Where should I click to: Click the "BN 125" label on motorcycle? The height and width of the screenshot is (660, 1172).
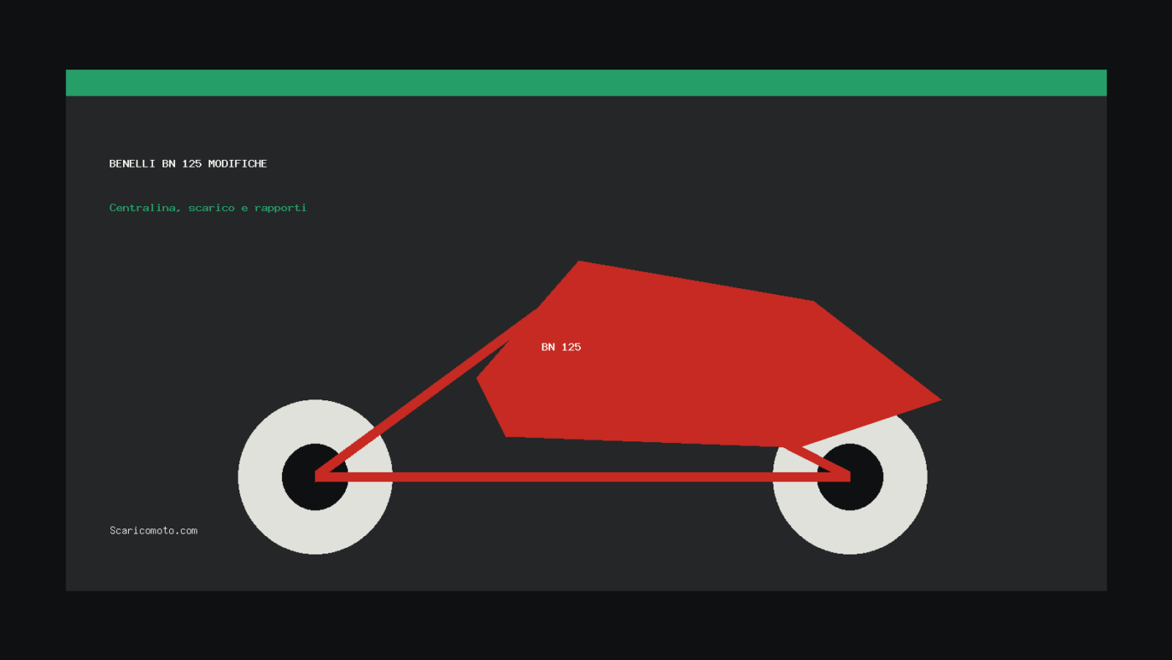(561, 347)
